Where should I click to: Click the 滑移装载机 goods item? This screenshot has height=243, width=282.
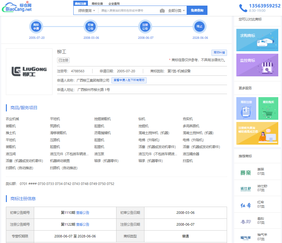[x=58, y=133]
